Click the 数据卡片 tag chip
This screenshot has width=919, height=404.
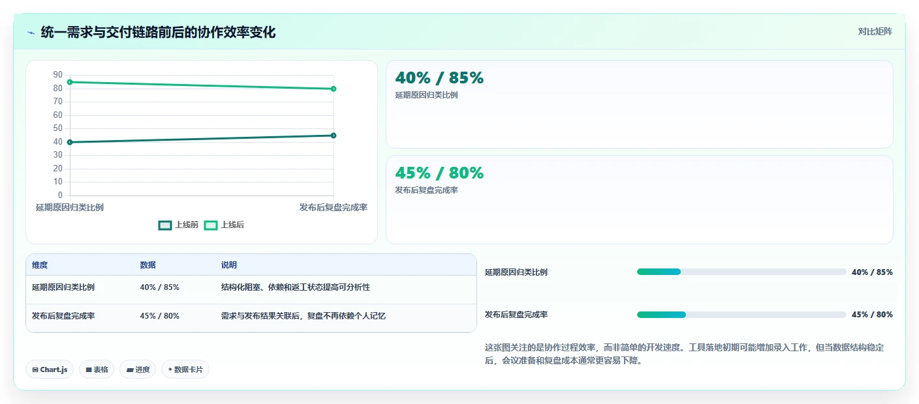point(185,369)
